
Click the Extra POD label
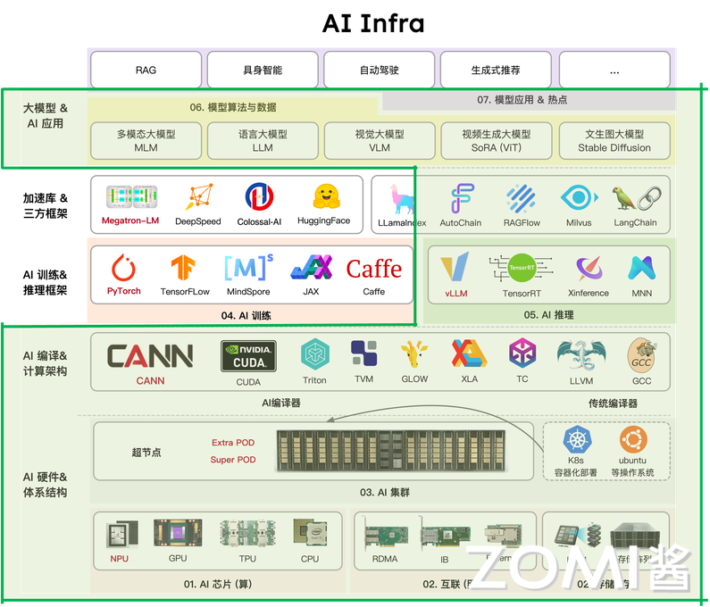[x=233, y=443]
